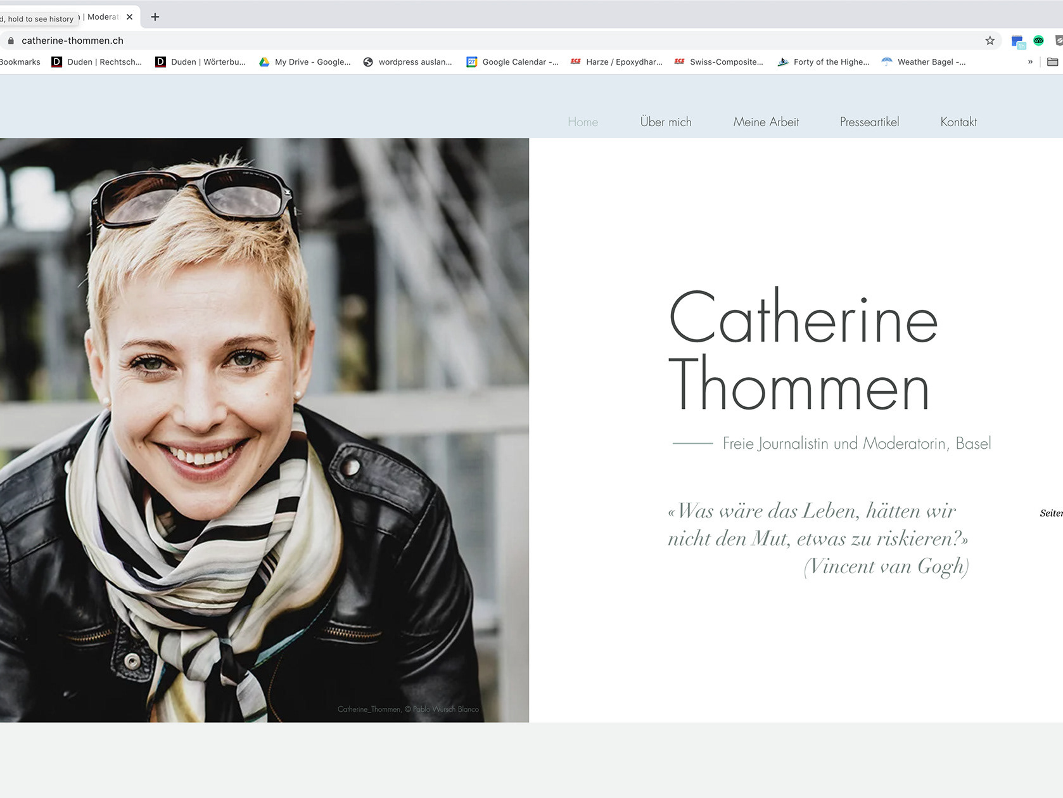Screen dimensions: 1063x798
Task: Open Google Calendar bookmark
Action: [512, 62]
